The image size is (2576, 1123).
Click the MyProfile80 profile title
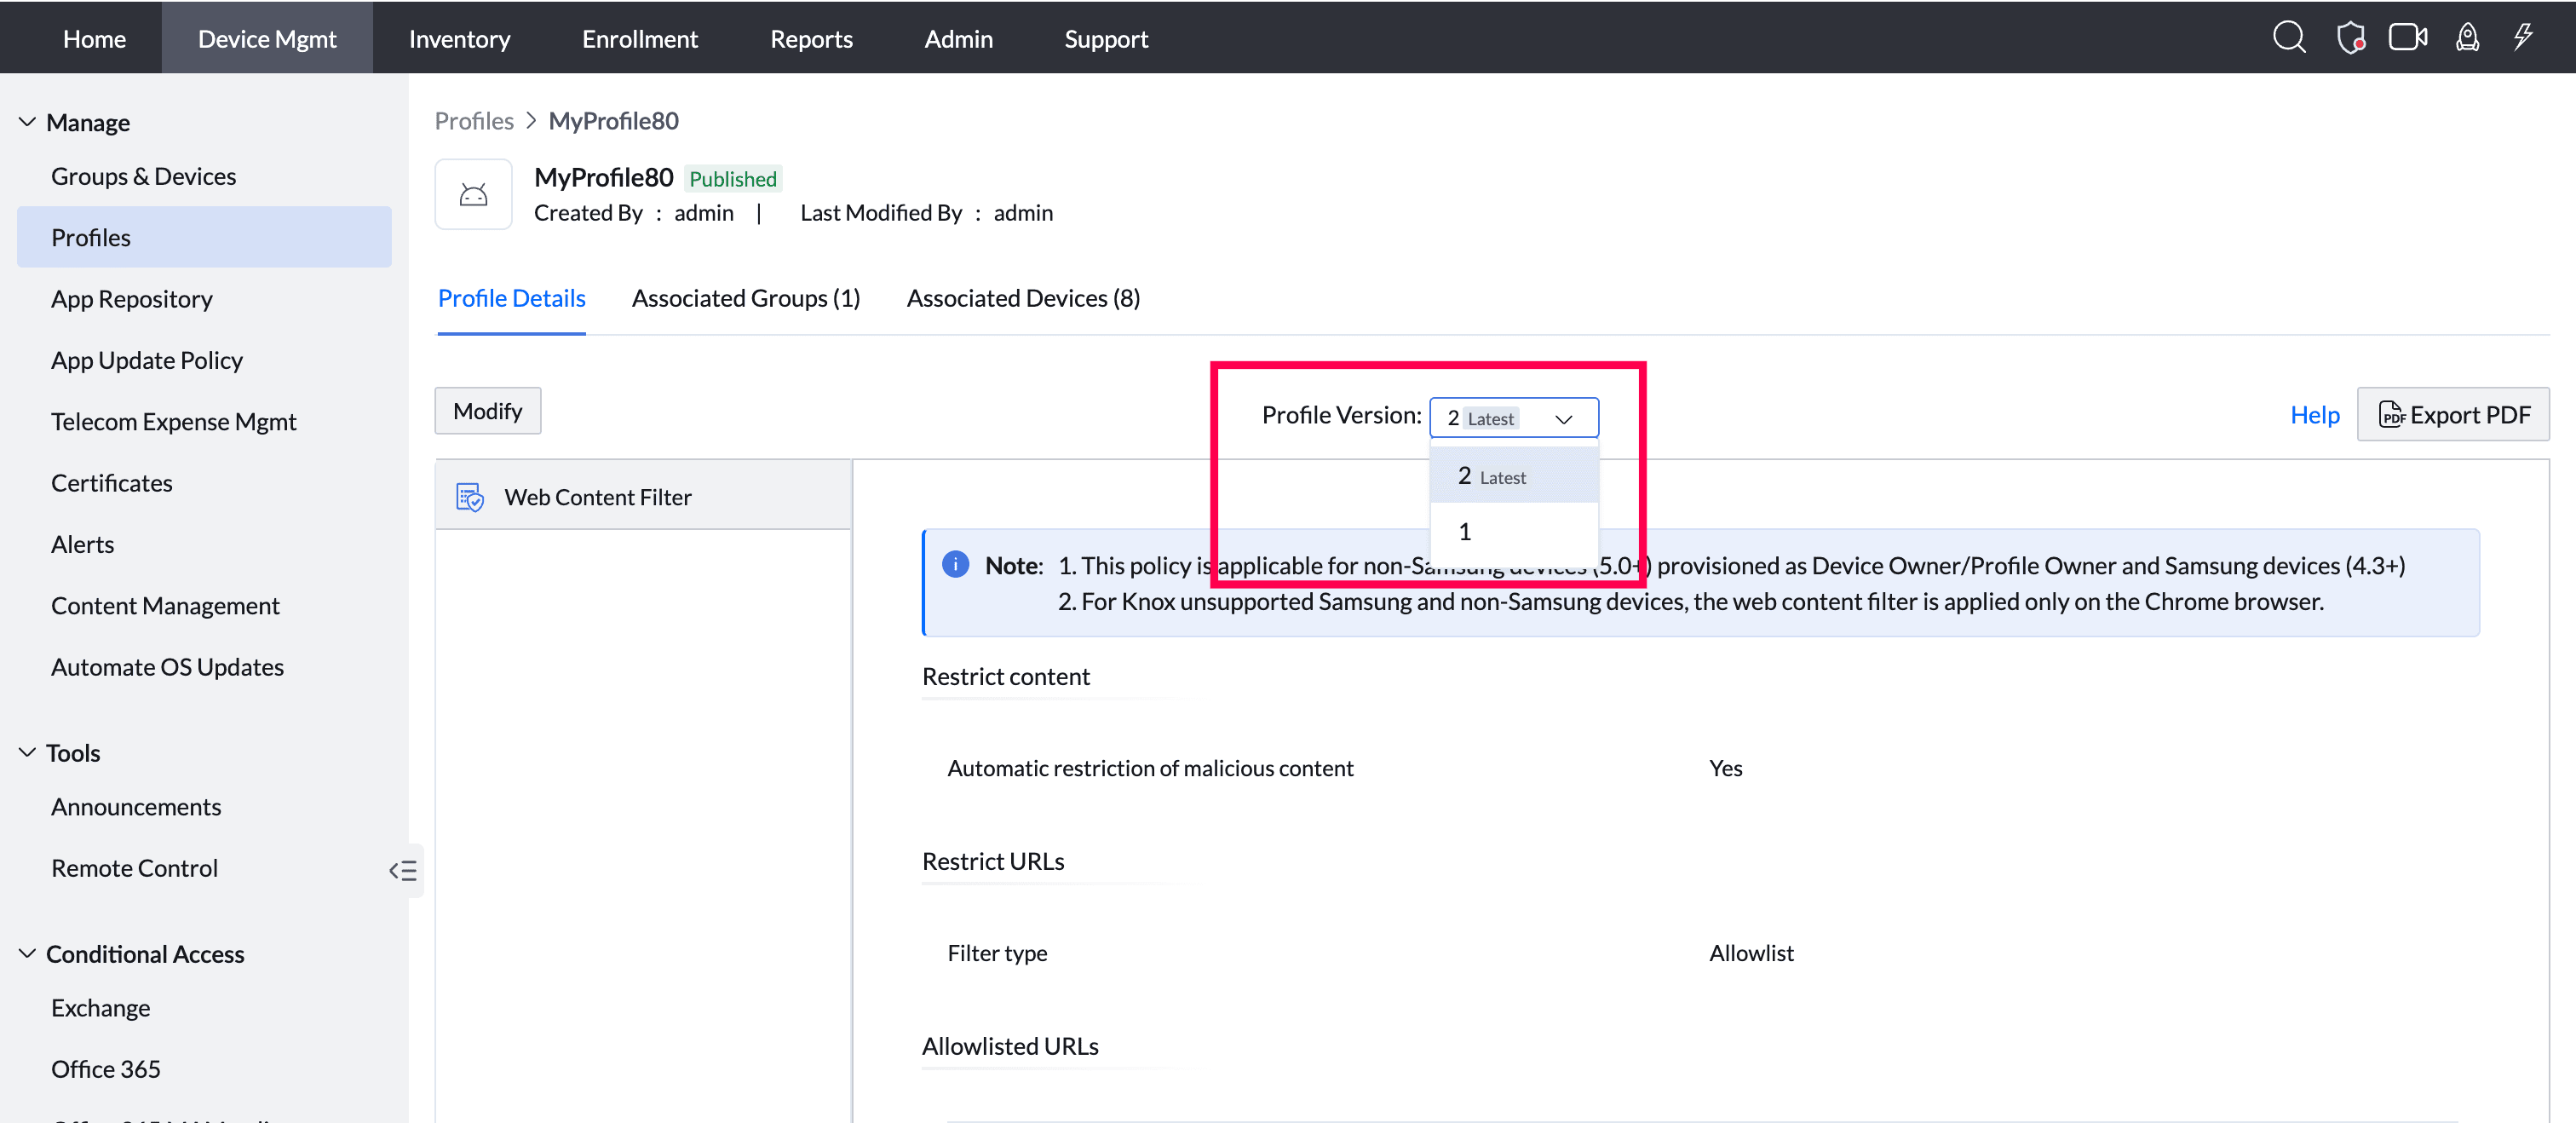pyautogui.click(x=604, y=177)
